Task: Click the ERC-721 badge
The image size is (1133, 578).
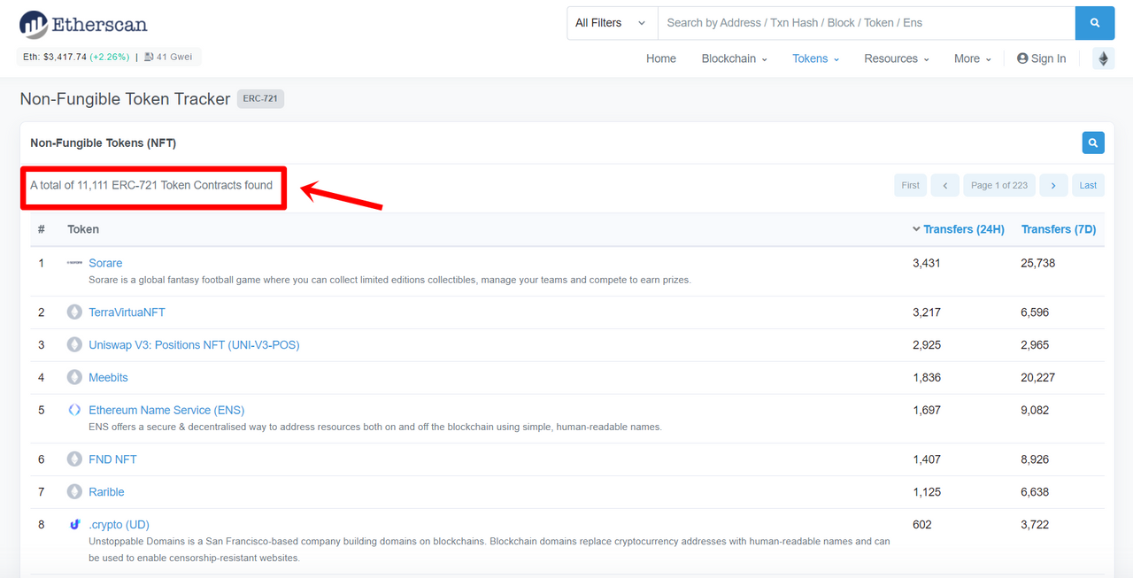Action: 260,98
